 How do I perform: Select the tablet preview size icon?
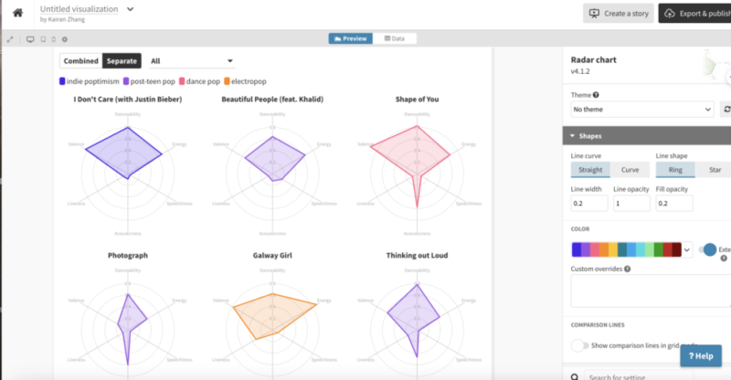42,39
